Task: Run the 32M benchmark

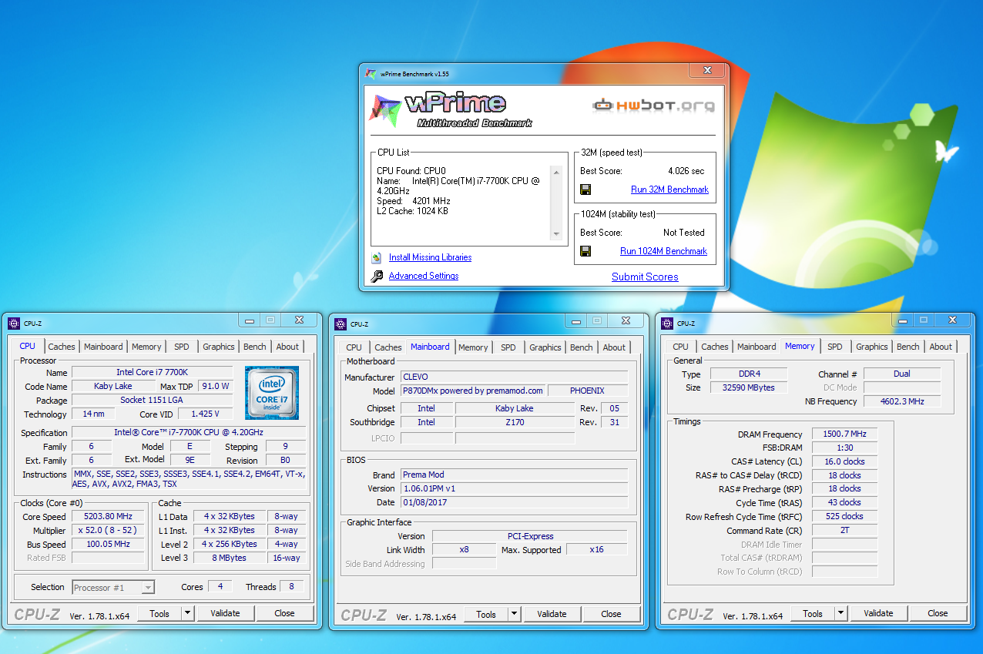Action: [669, 189]
